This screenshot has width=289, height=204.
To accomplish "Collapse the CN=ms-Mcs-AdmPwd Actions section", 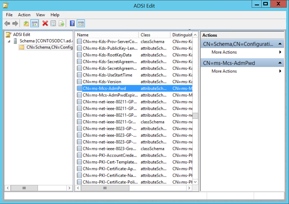I will click(280, 63).
